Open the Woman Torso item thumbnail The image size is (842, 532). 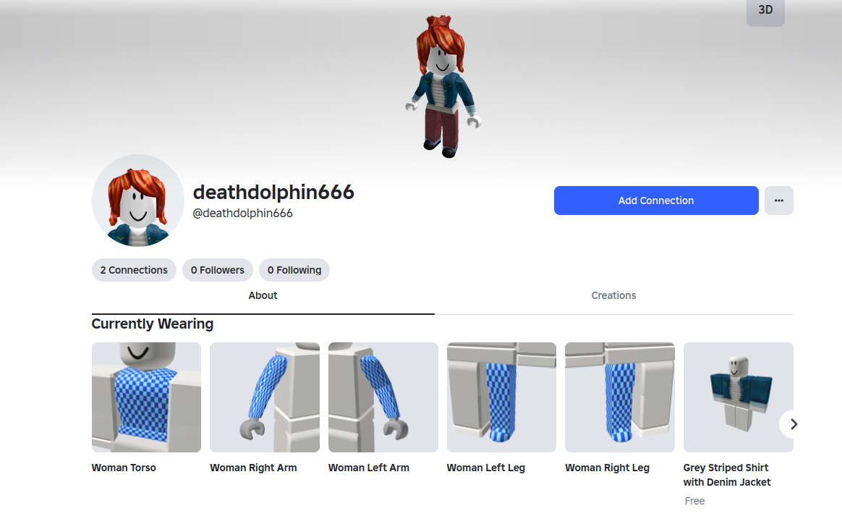tap(146, 397)
